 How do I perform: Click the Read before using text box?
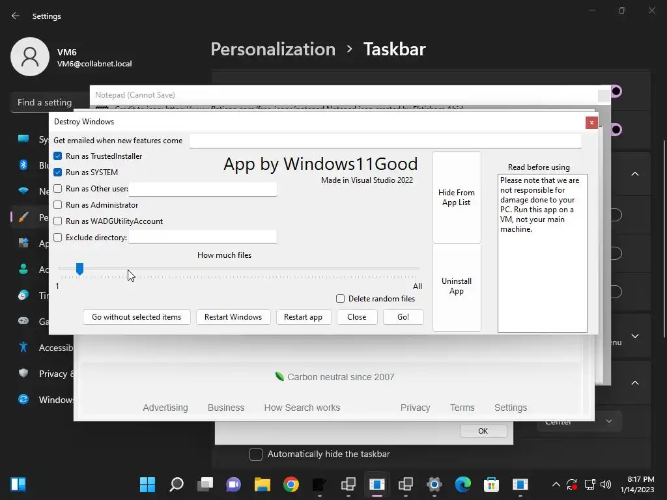click(x=543, y=253)
